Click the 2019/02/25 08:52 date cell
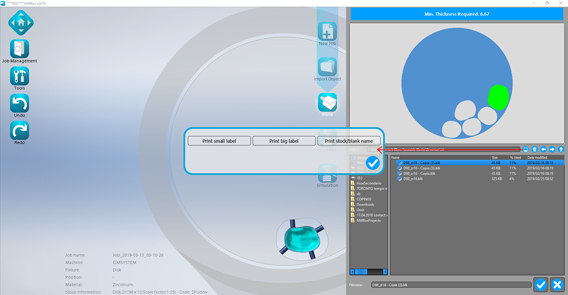 [x=540, y=179]
